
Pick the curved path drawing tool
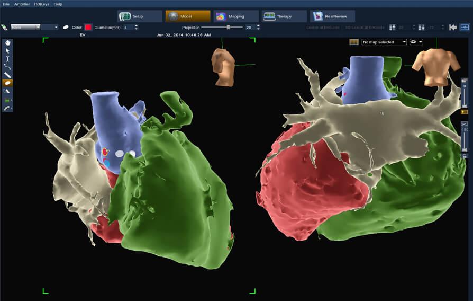7,67
